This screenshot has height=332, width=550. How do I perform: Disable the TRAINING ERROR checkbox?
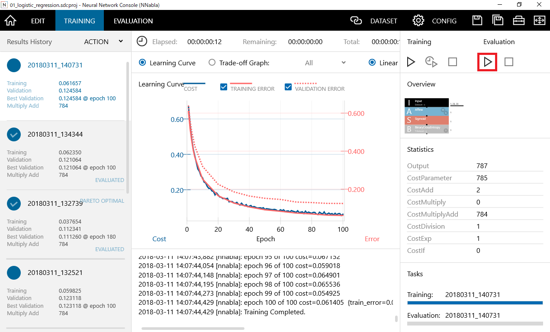coord(224,86)
